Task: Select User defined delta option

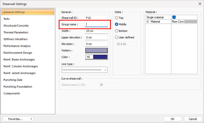Action: tap(117, 37)
